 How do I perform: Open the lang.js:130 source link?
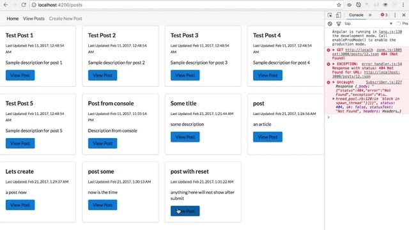coord(390,31)
